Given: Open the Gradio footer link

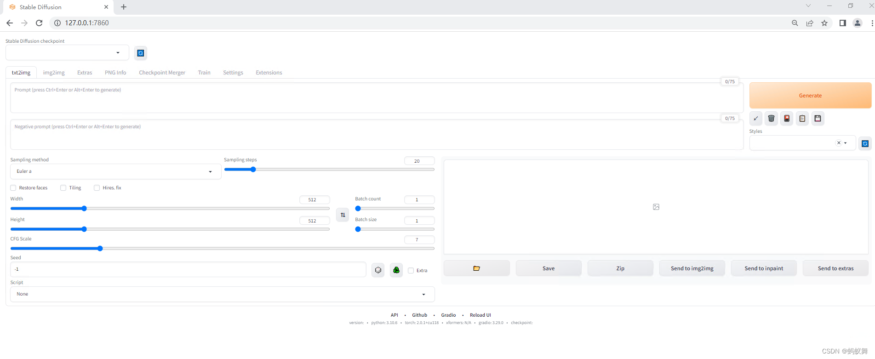Looking at the screenshot, I should [x=448, y=315].
